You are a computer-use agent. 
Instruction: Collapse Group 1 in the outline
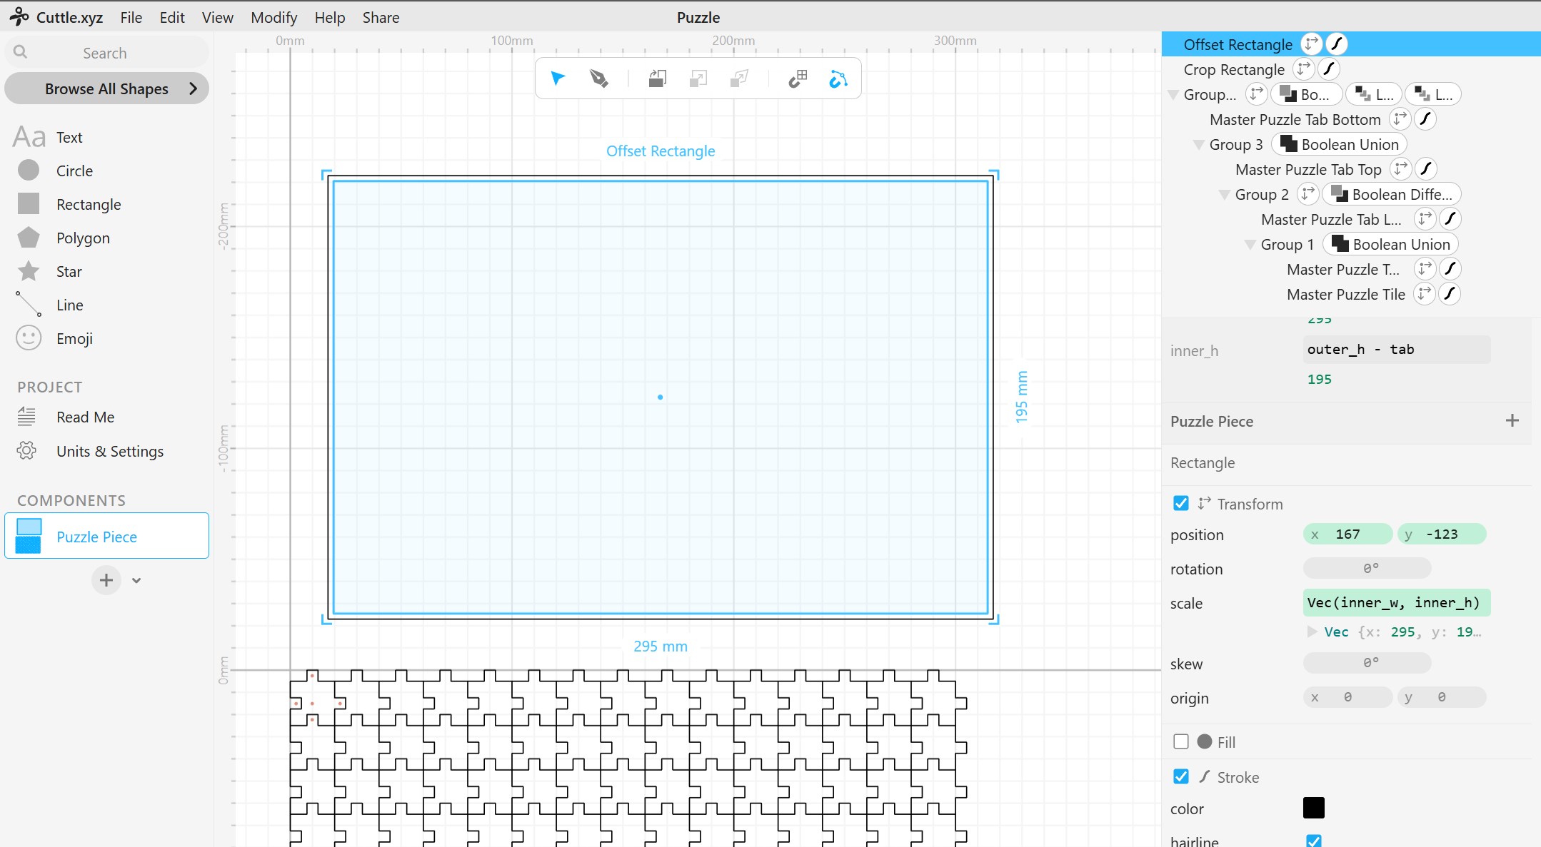[1250, 245]
